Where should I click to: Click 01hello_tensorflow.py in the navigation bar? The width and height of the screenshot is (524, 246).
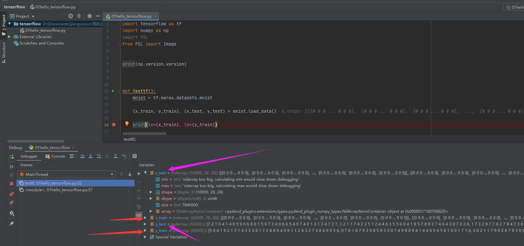pyautogui.click(x=53, y=7)
